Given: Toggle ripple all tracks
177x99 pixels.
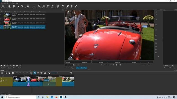Looking at the screenshot, I should click(x=45, y=73).
